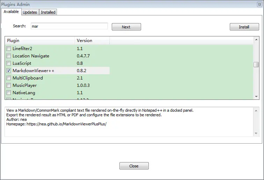Close Plugins Admin via title bar X
Screen dimensions: 264x180
(259, 5)
